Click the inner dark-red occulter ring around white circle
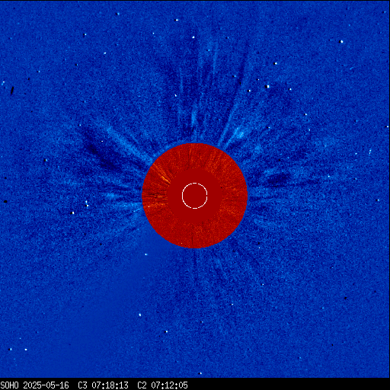Screen dimensions: 390x390 (x=195, y=196)
